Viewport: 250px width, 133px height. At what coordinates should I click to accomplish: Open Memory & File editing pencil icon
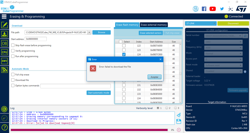coord(5,25)
